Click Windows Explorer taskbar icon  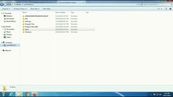click(19, 94)
